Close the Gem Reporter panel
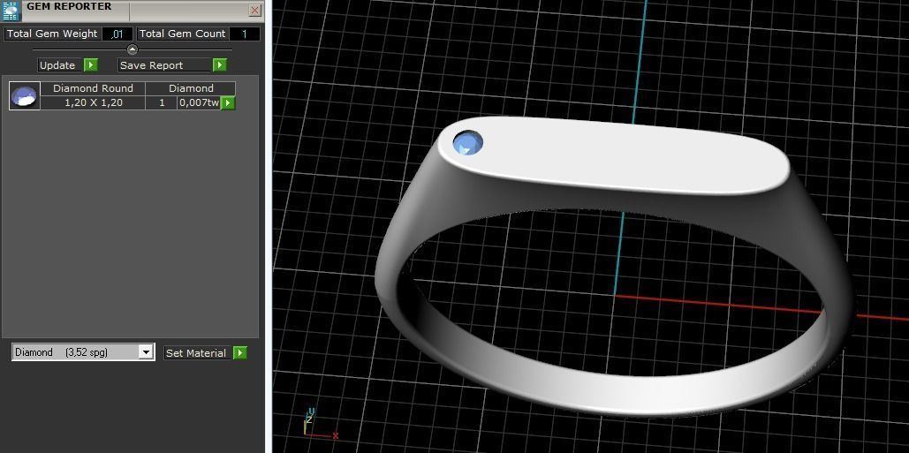Image resolution: width=909 pixels, height=453 pixels. point(254,10)
